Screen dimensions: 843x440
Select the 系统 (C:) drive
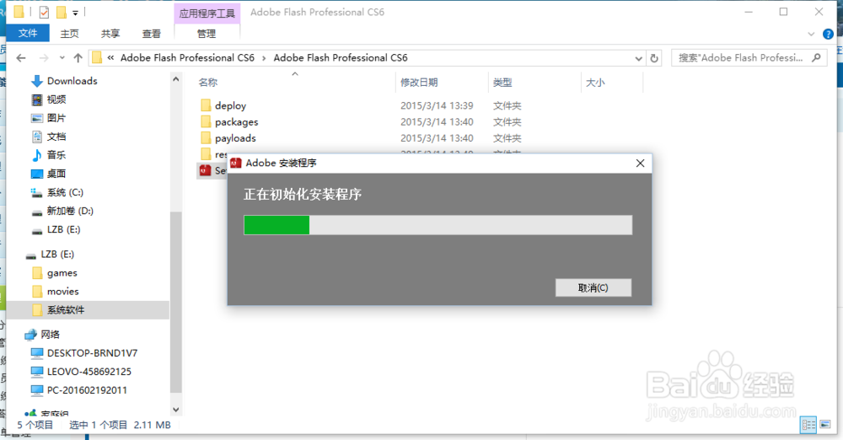(x=65, y=192)
